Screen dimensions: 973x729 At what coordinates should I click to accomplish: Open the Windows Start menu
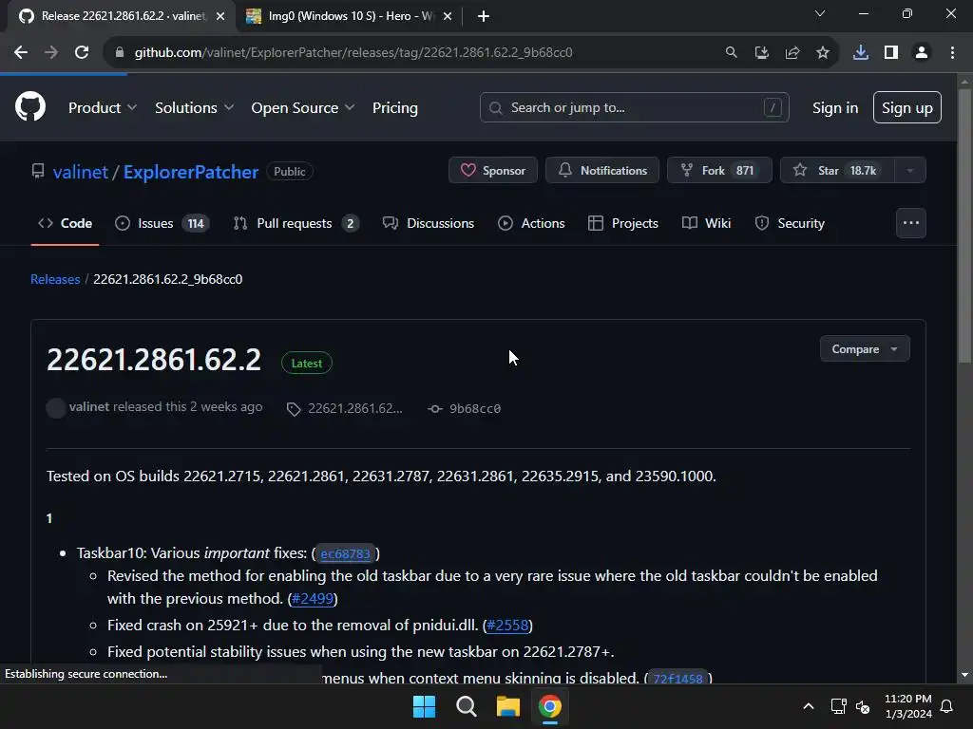click(x=425, y=706)
